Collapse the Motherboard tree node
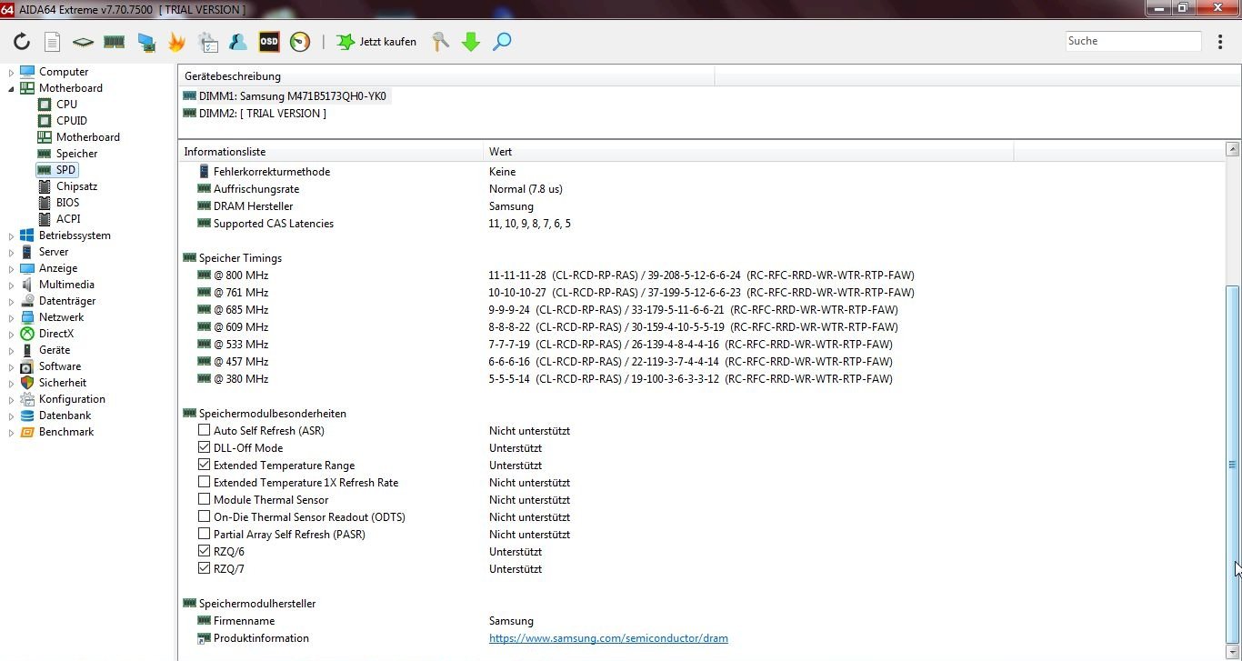Viewport: 1242px width, 661px height. click(12, 88)
